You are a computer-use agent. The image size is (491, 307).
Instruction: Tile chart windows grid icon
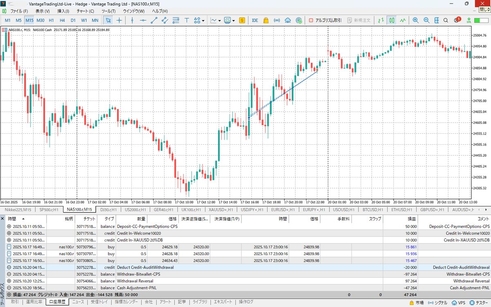pyautogui.click(x=437, y=20)
